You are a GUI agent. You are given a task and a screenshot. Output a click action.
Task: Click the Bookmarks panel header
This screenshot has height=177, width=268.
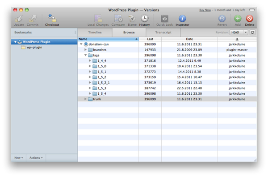point(44,32)
